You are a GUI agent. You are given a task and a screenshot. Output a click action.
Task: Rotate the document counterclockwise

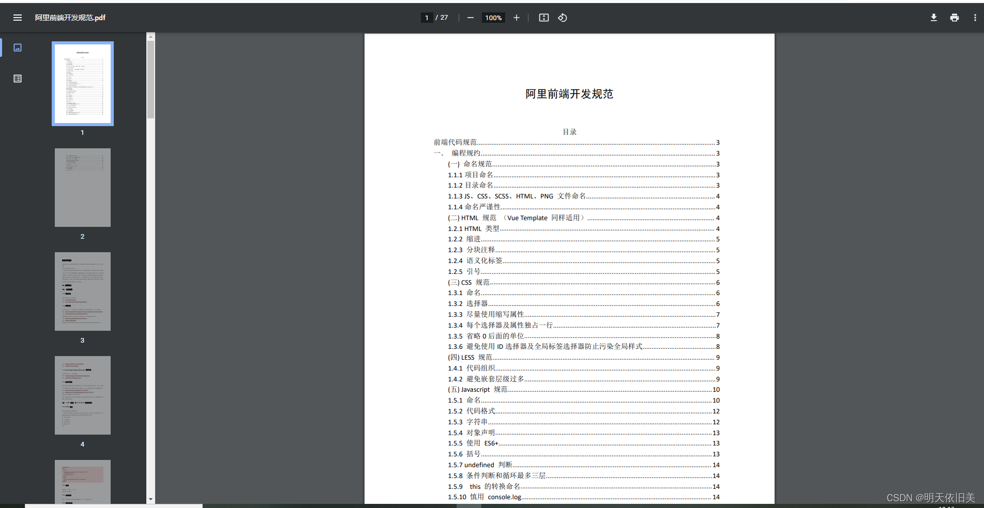[563, 18]
